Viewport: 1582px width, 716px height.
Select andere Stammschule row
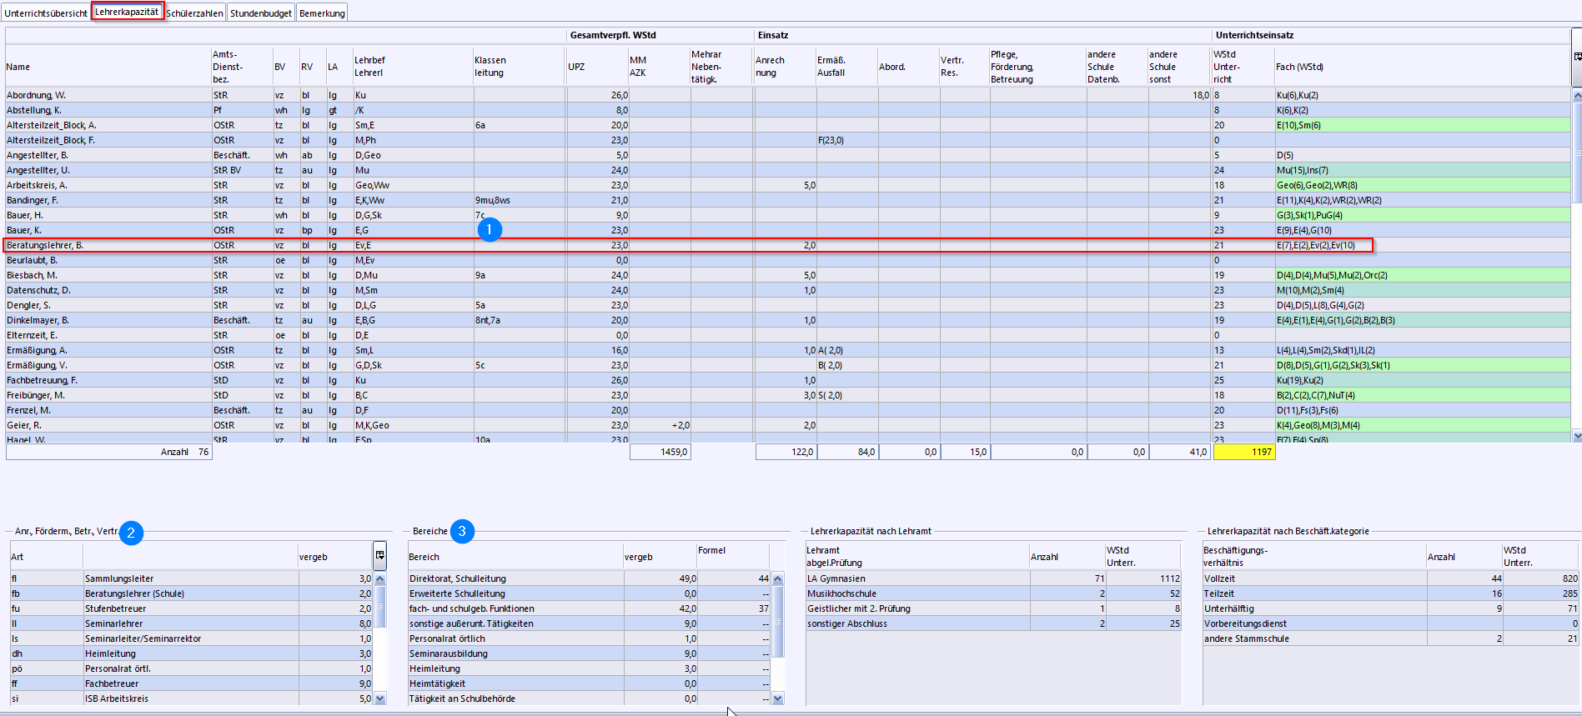tap(1390, 638)
